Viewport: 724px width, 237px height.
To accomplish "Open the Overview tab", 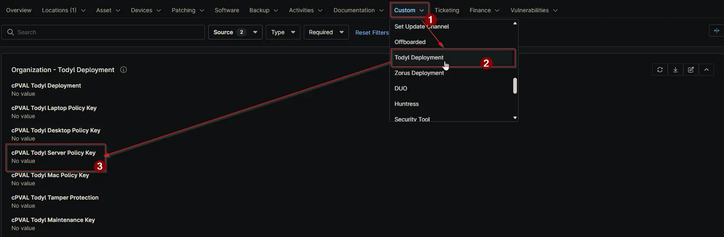I will coord(19,10).
